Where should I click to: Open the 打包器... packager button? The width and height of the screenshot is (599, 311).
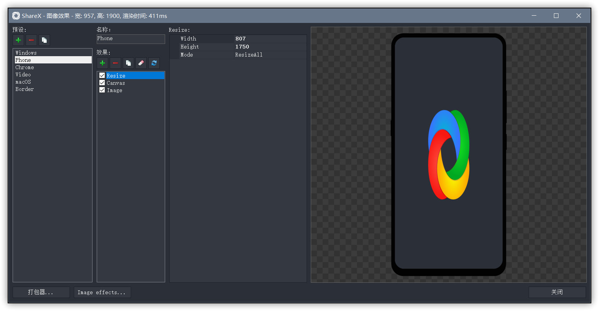coord(41,292)
